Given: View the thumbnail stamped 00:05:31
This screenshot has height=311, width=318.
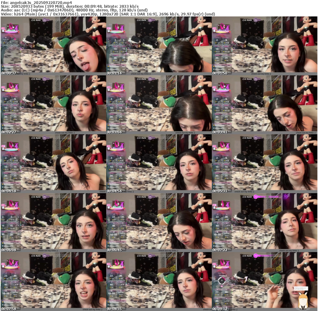Looking at the screenshot, I should [265, 164].
